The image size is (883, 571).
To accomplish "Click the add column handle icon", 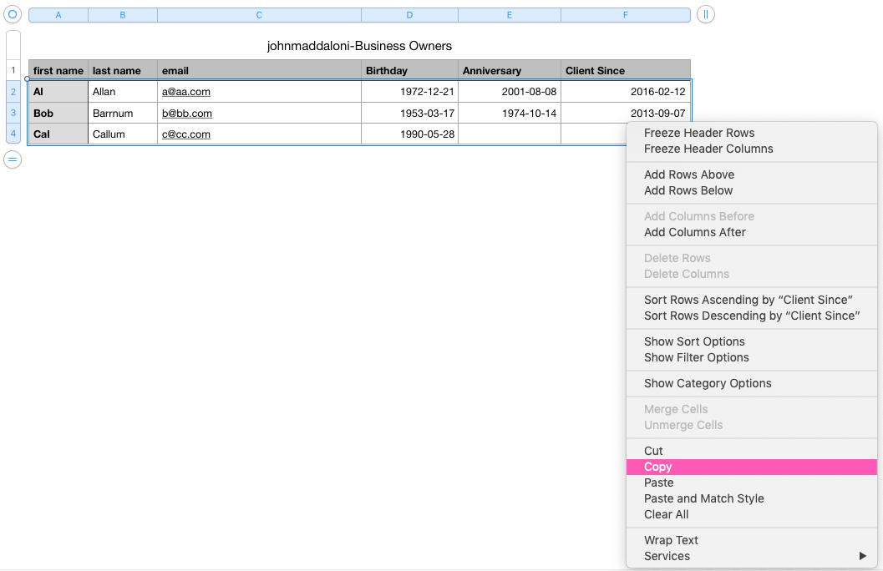I will pos(706,15).
